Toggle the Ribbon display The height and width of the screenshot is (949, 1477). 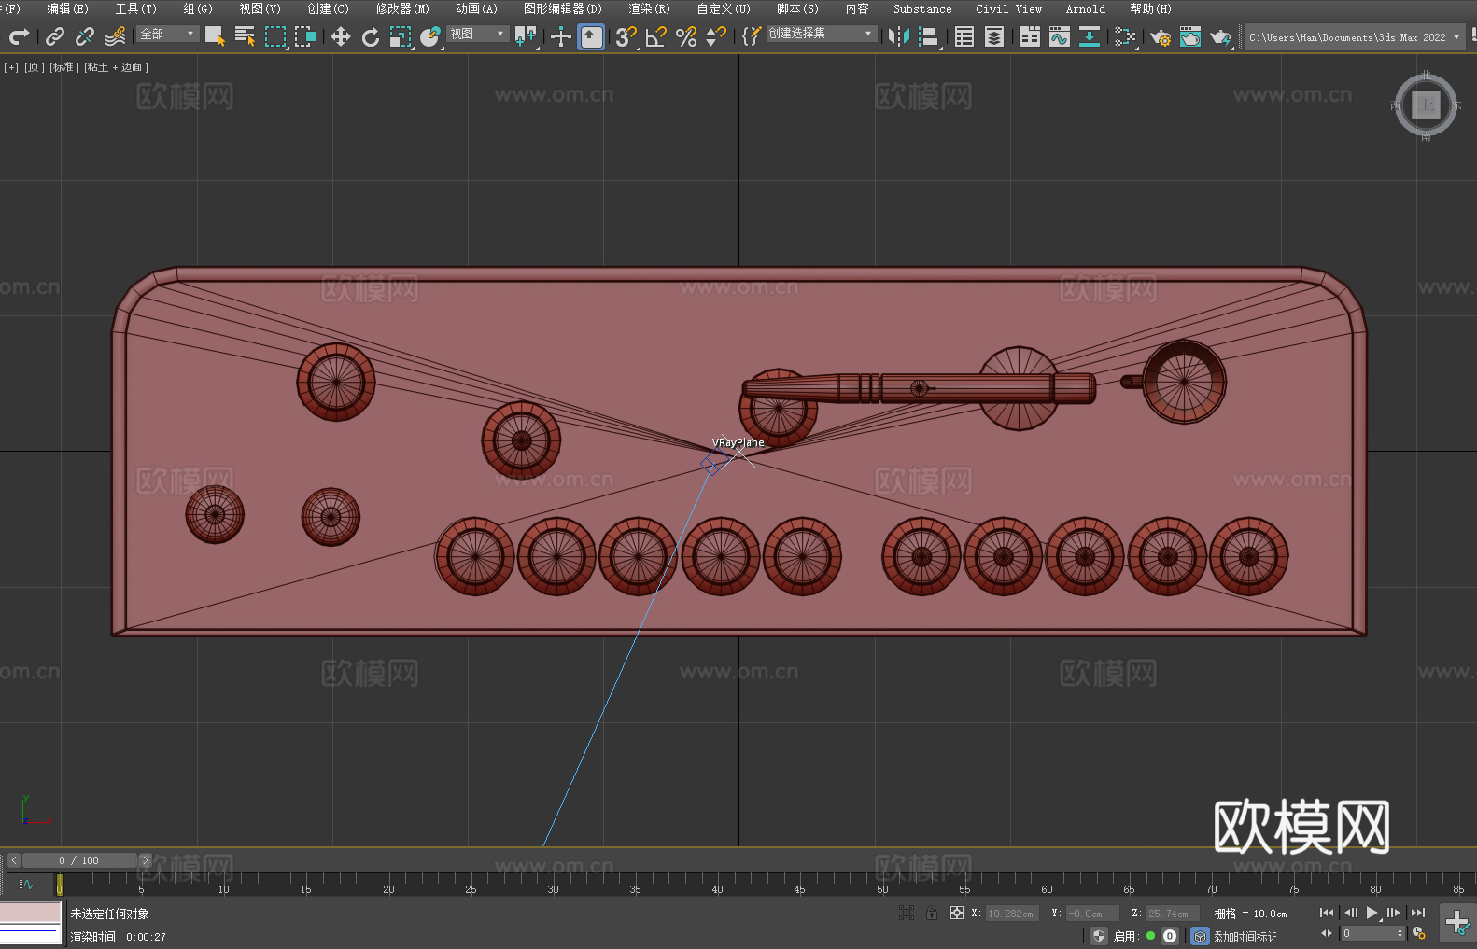coord(1030,36)
